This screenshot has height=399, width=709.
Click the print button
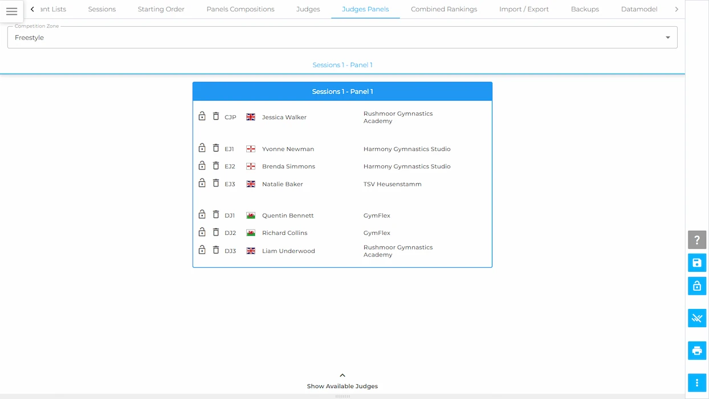(x=697, y=351)
